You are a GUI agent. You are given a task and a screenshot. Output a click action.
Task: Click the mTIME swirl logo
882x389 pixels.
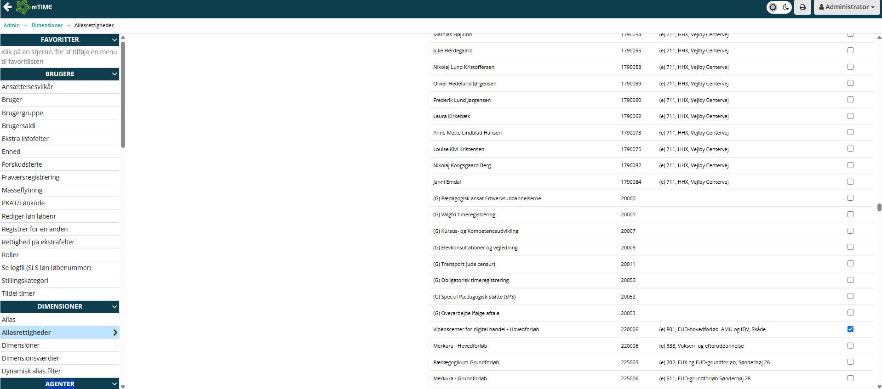click(23, 7)
